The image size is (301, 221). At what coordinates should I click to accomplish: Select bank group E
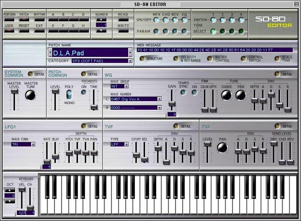pyautogui.click(x=53, y=30)
